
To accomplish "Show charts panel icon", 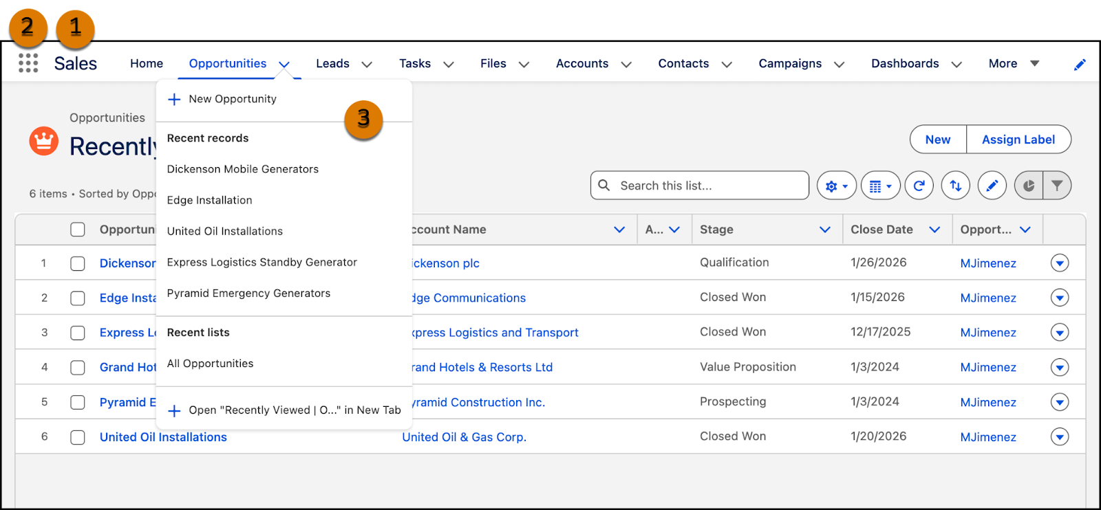I will coord(1029,186).
